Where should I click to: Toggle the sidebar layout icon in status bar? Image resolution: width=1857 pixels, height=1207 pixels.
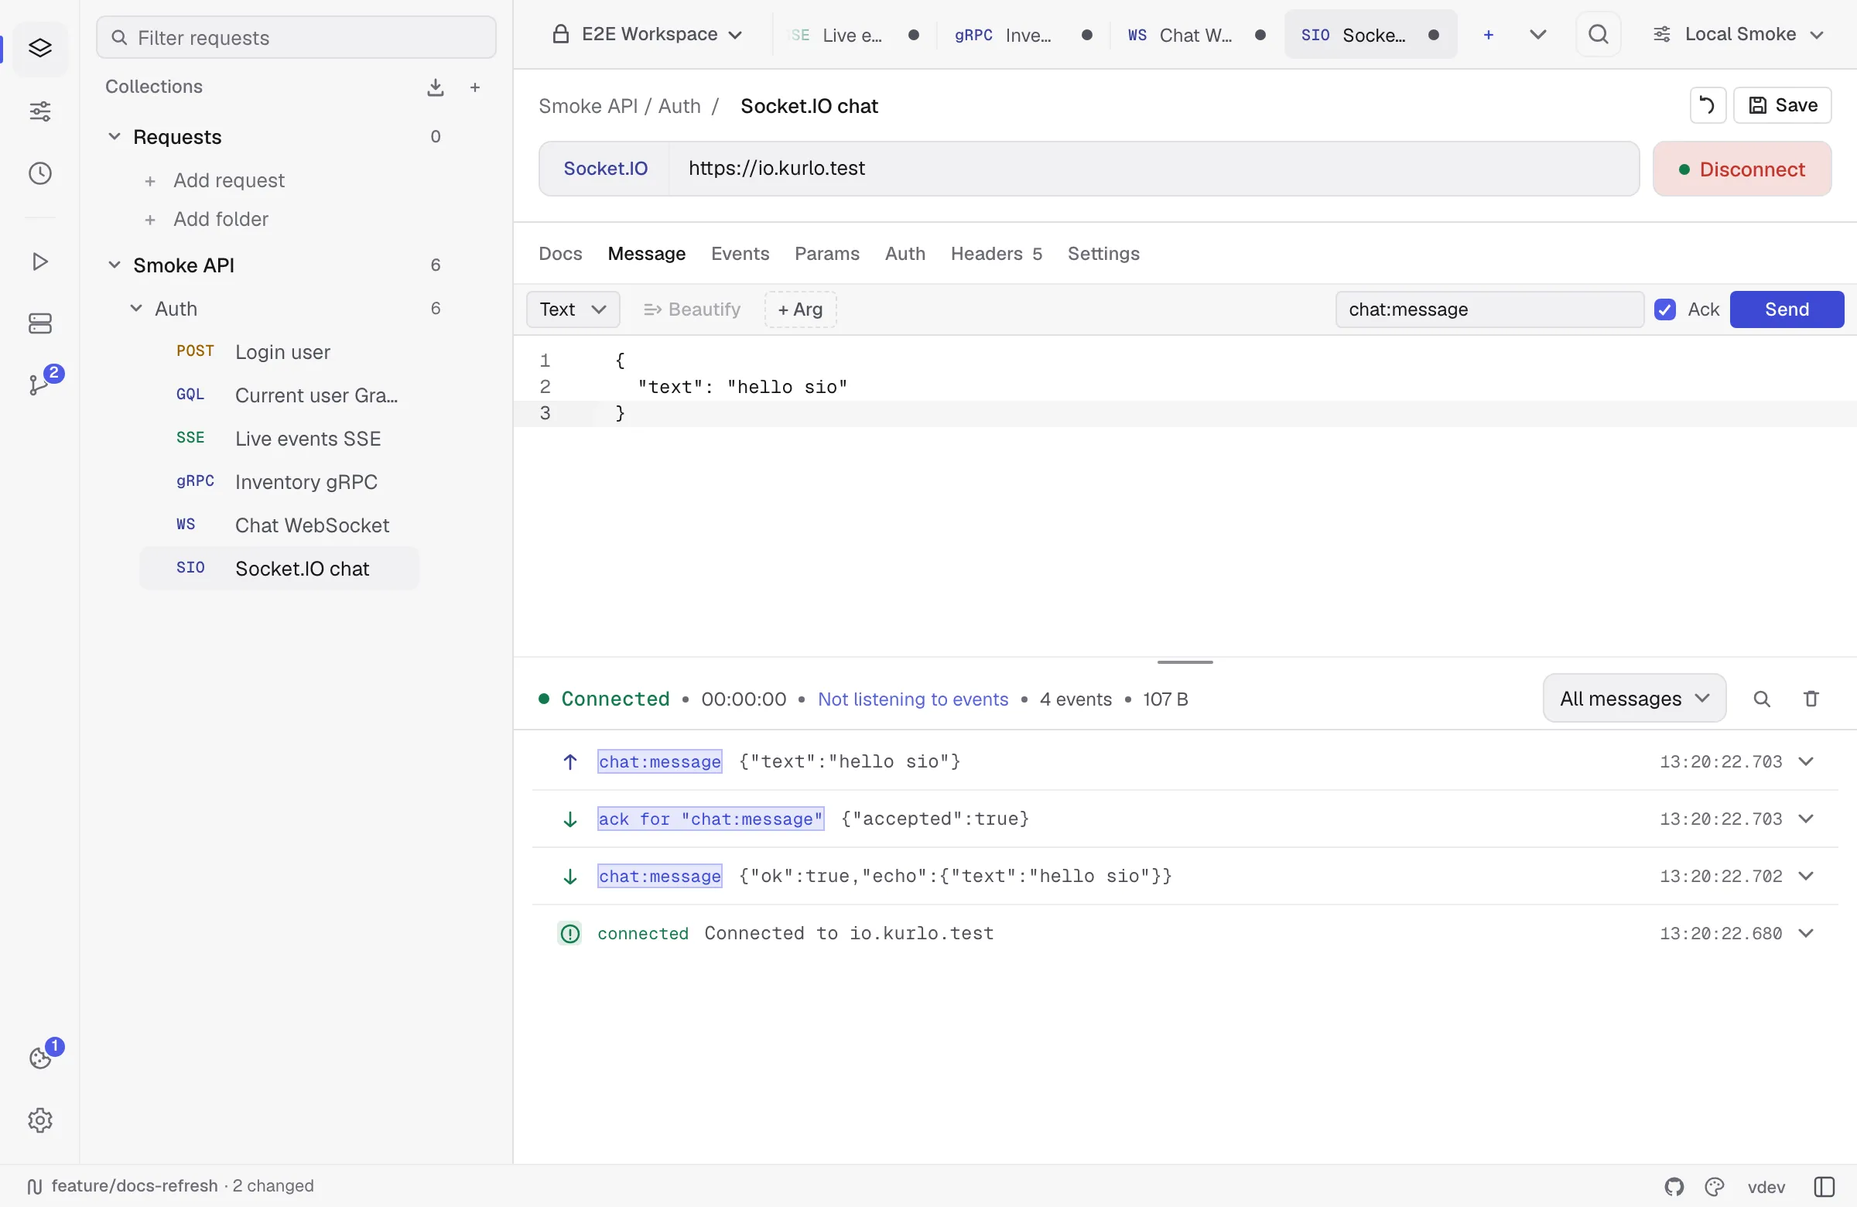[x=1825, y=1187]
